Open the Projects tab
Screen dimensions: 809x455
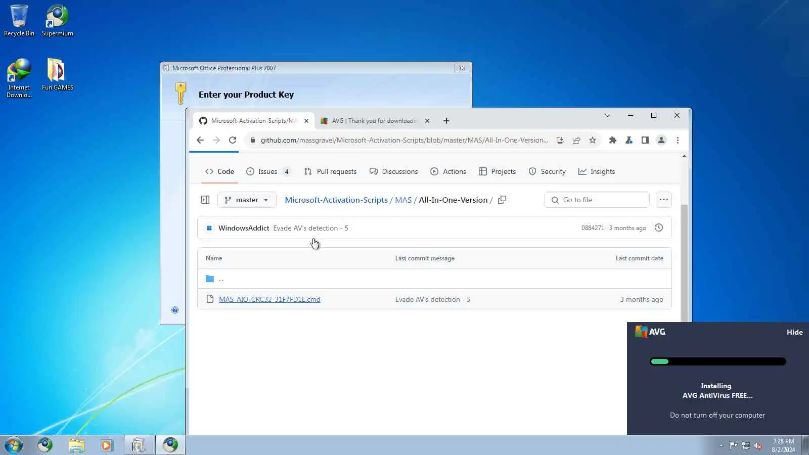pyautogui.click(x=497, y=171)
